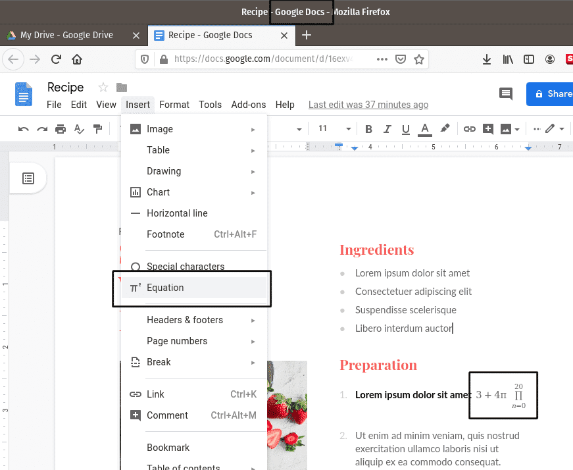
Task: Star the Recipe document
Action: click(x=103, y=88)
